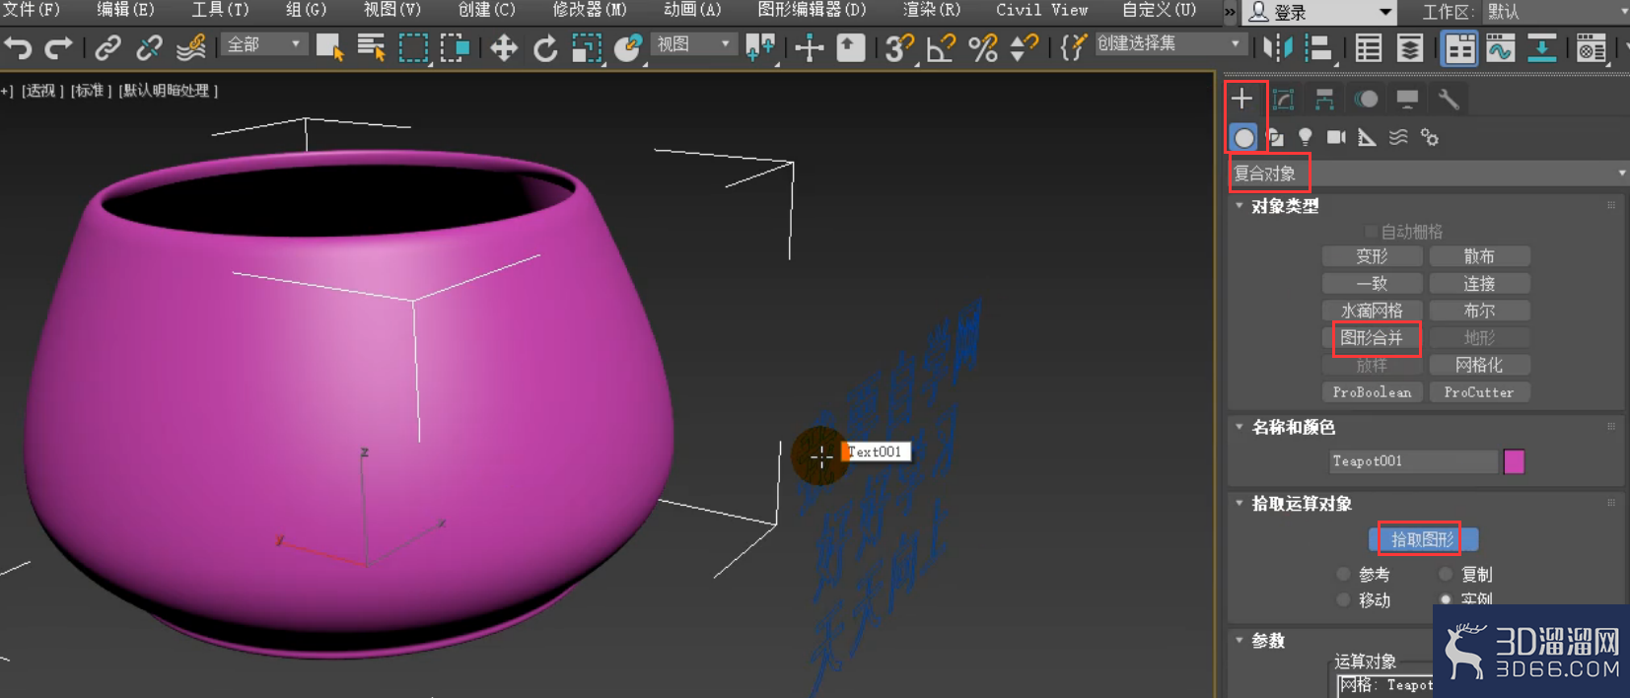This screenshot has width=1630, height=698.
Task: Select the Geometry category icon
Action: [x=1244, y=138]
